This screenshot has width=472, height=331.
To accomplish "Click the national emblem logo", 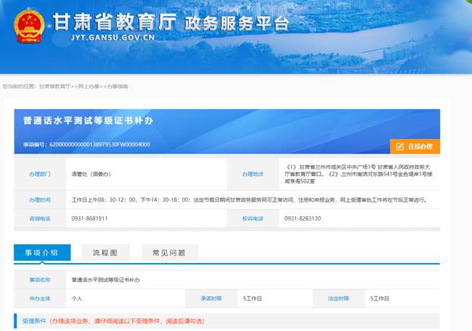I will pyautogui.click(x=29, y=26).
